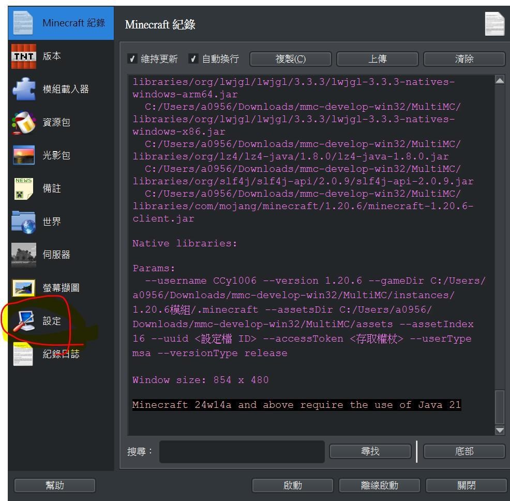Image resolution: width=510 pixels, height=501 pixels.
Task: Click the 尋找 search button
Action: (370, 451)
